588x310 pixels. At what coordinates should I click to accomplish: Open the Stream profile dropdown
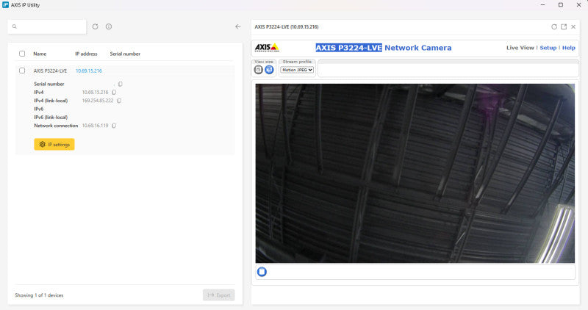pyautogui.click(x=297, y=70)
